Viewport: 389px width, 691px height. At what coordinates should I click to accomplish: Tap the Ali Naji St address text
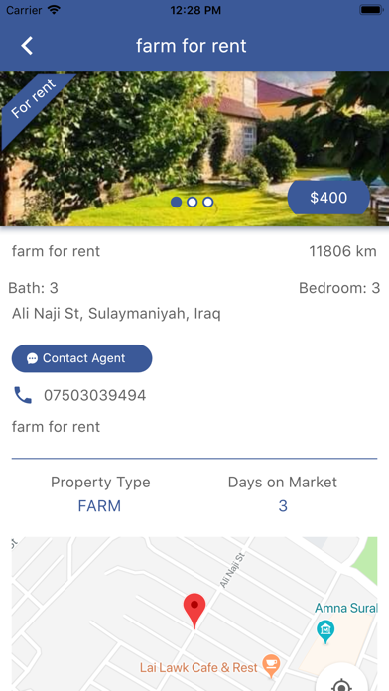(116, 314)
